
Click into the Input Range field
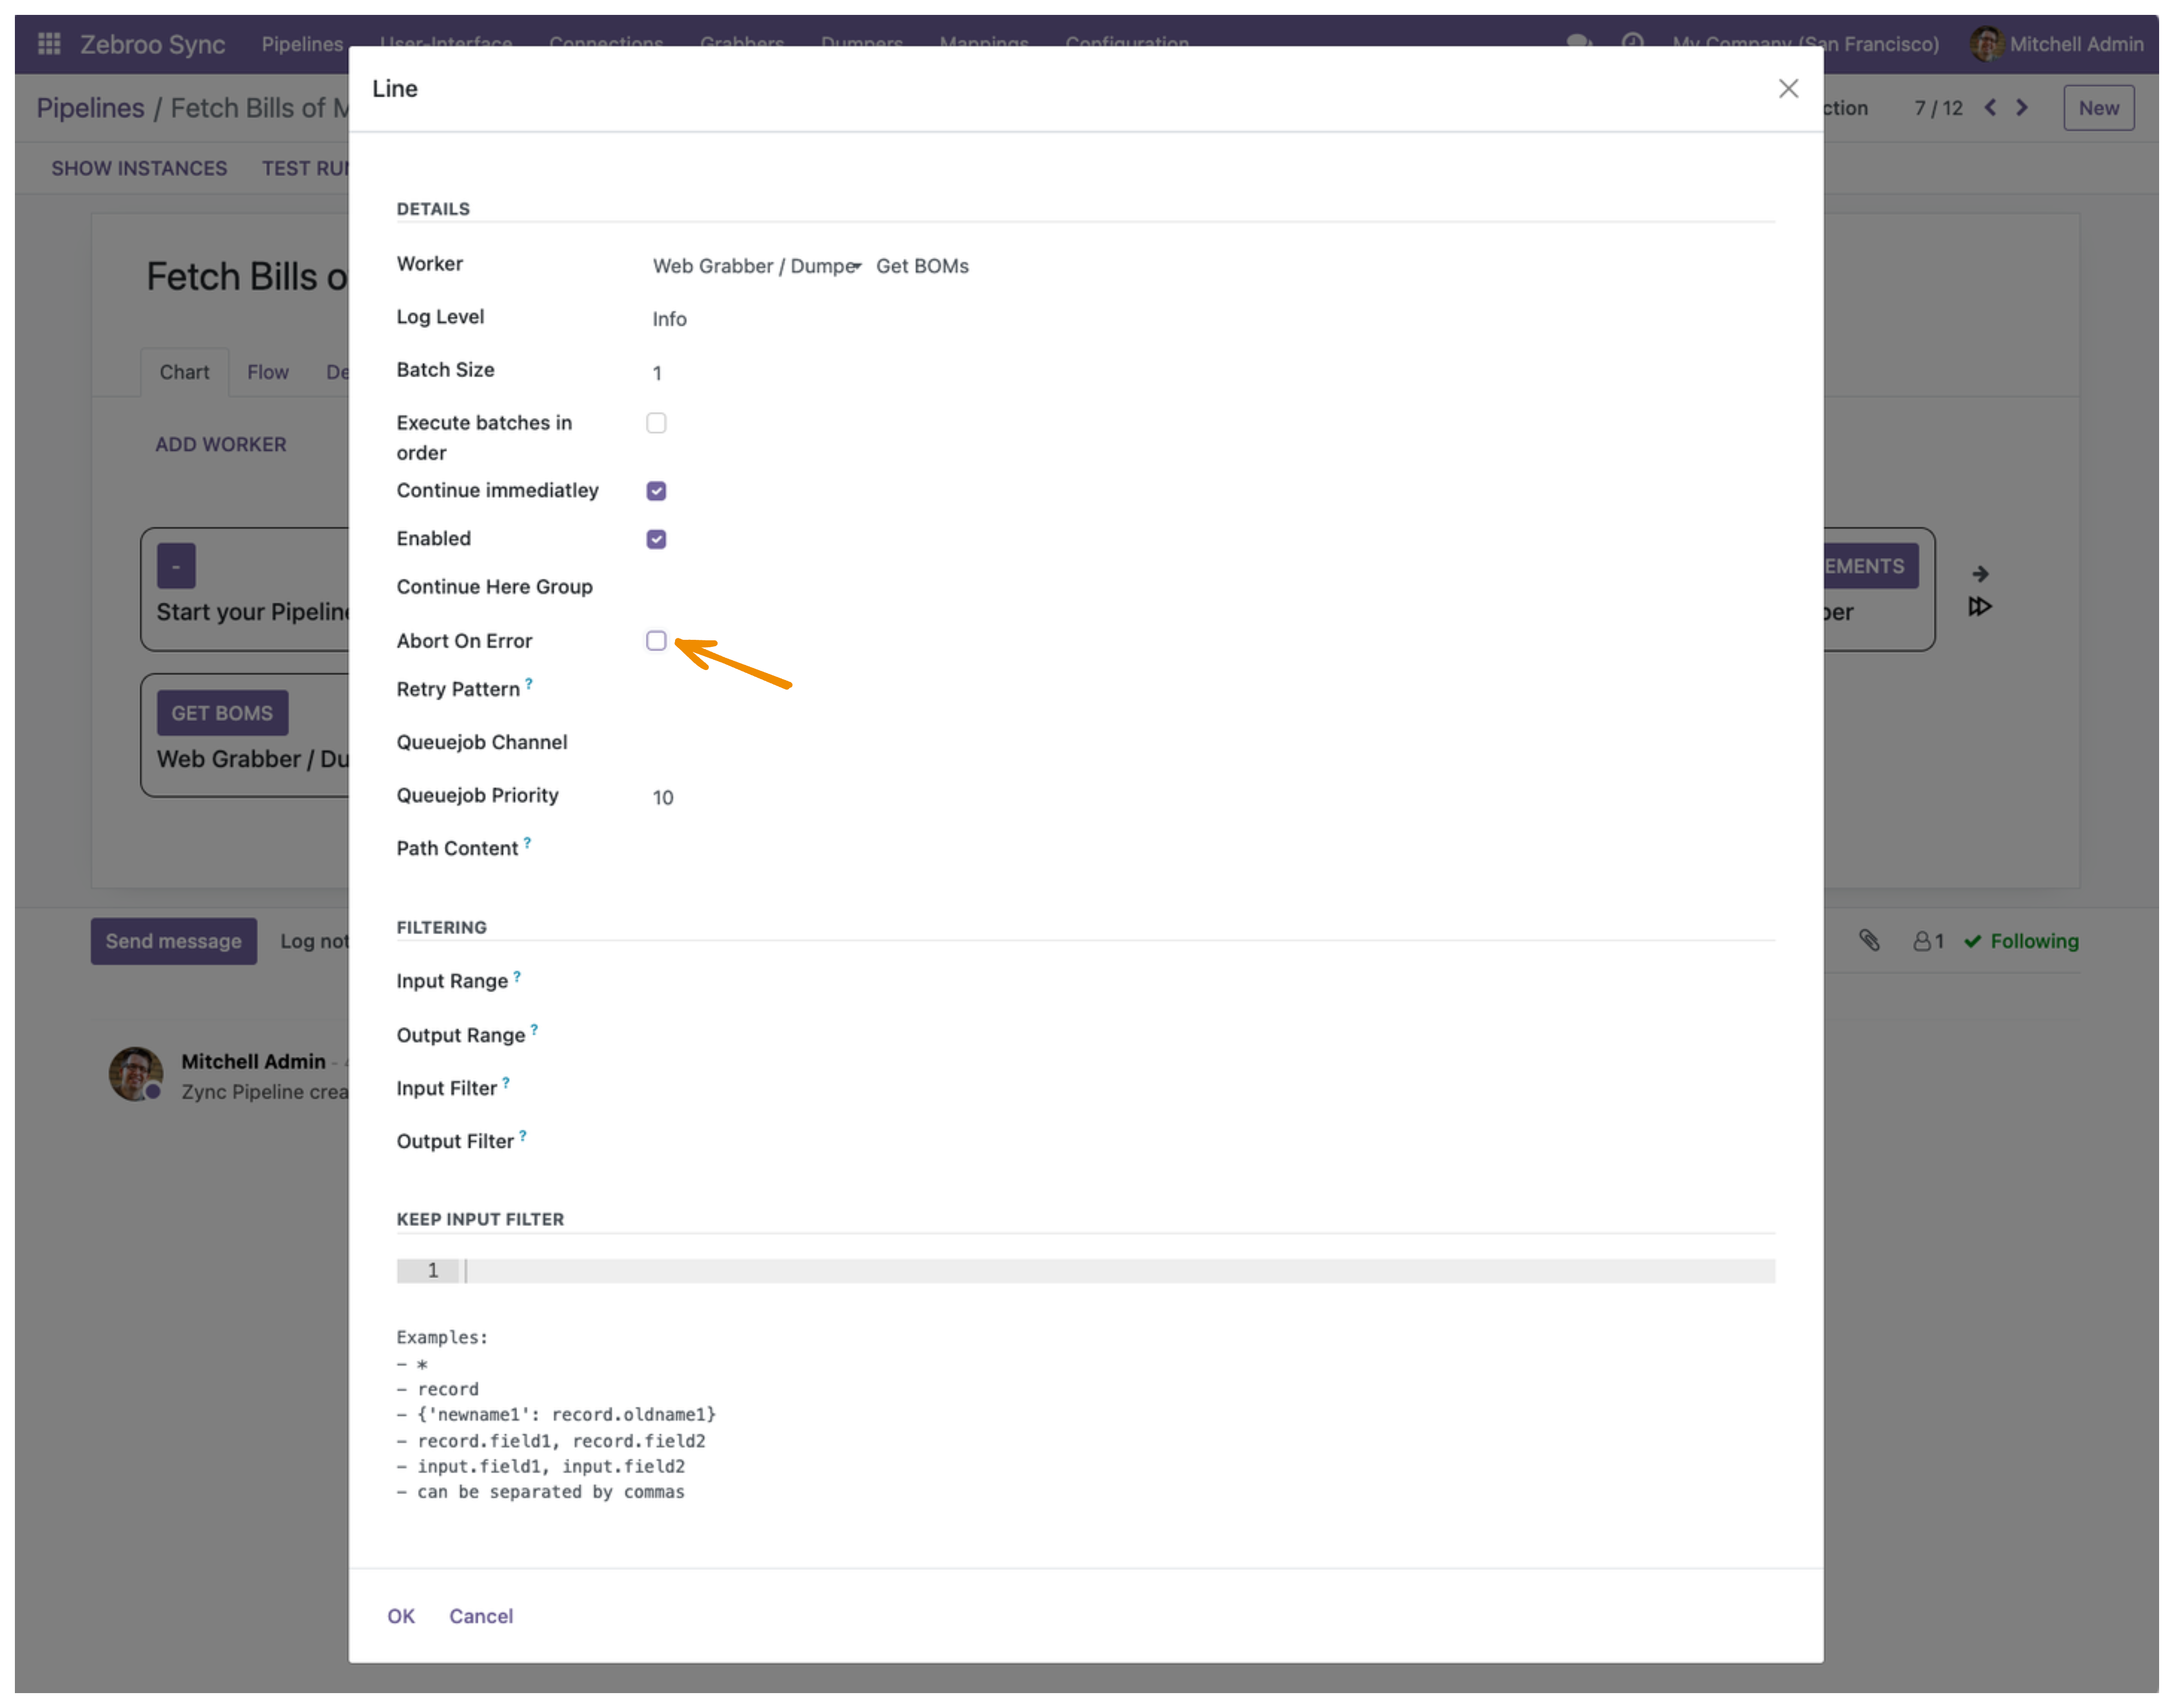[x=1212, y=982]
